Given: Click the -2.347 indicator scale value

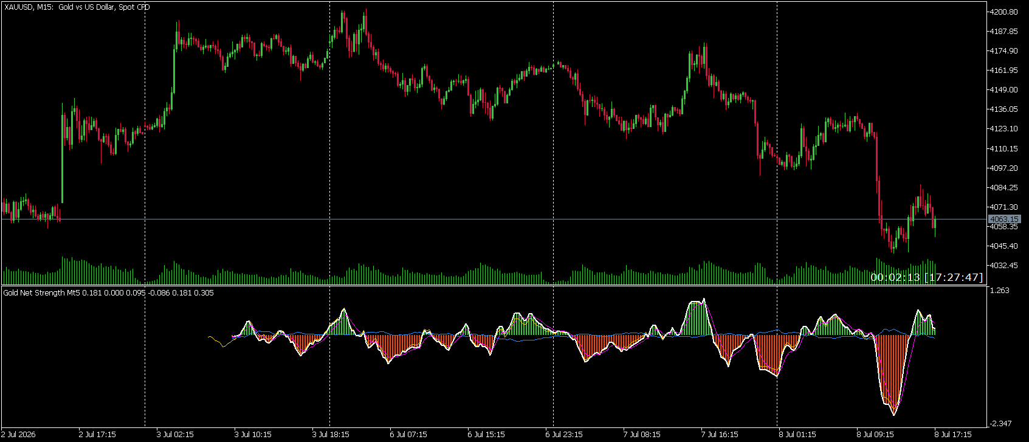Looking at the screenshot, I should [1001, 424].
